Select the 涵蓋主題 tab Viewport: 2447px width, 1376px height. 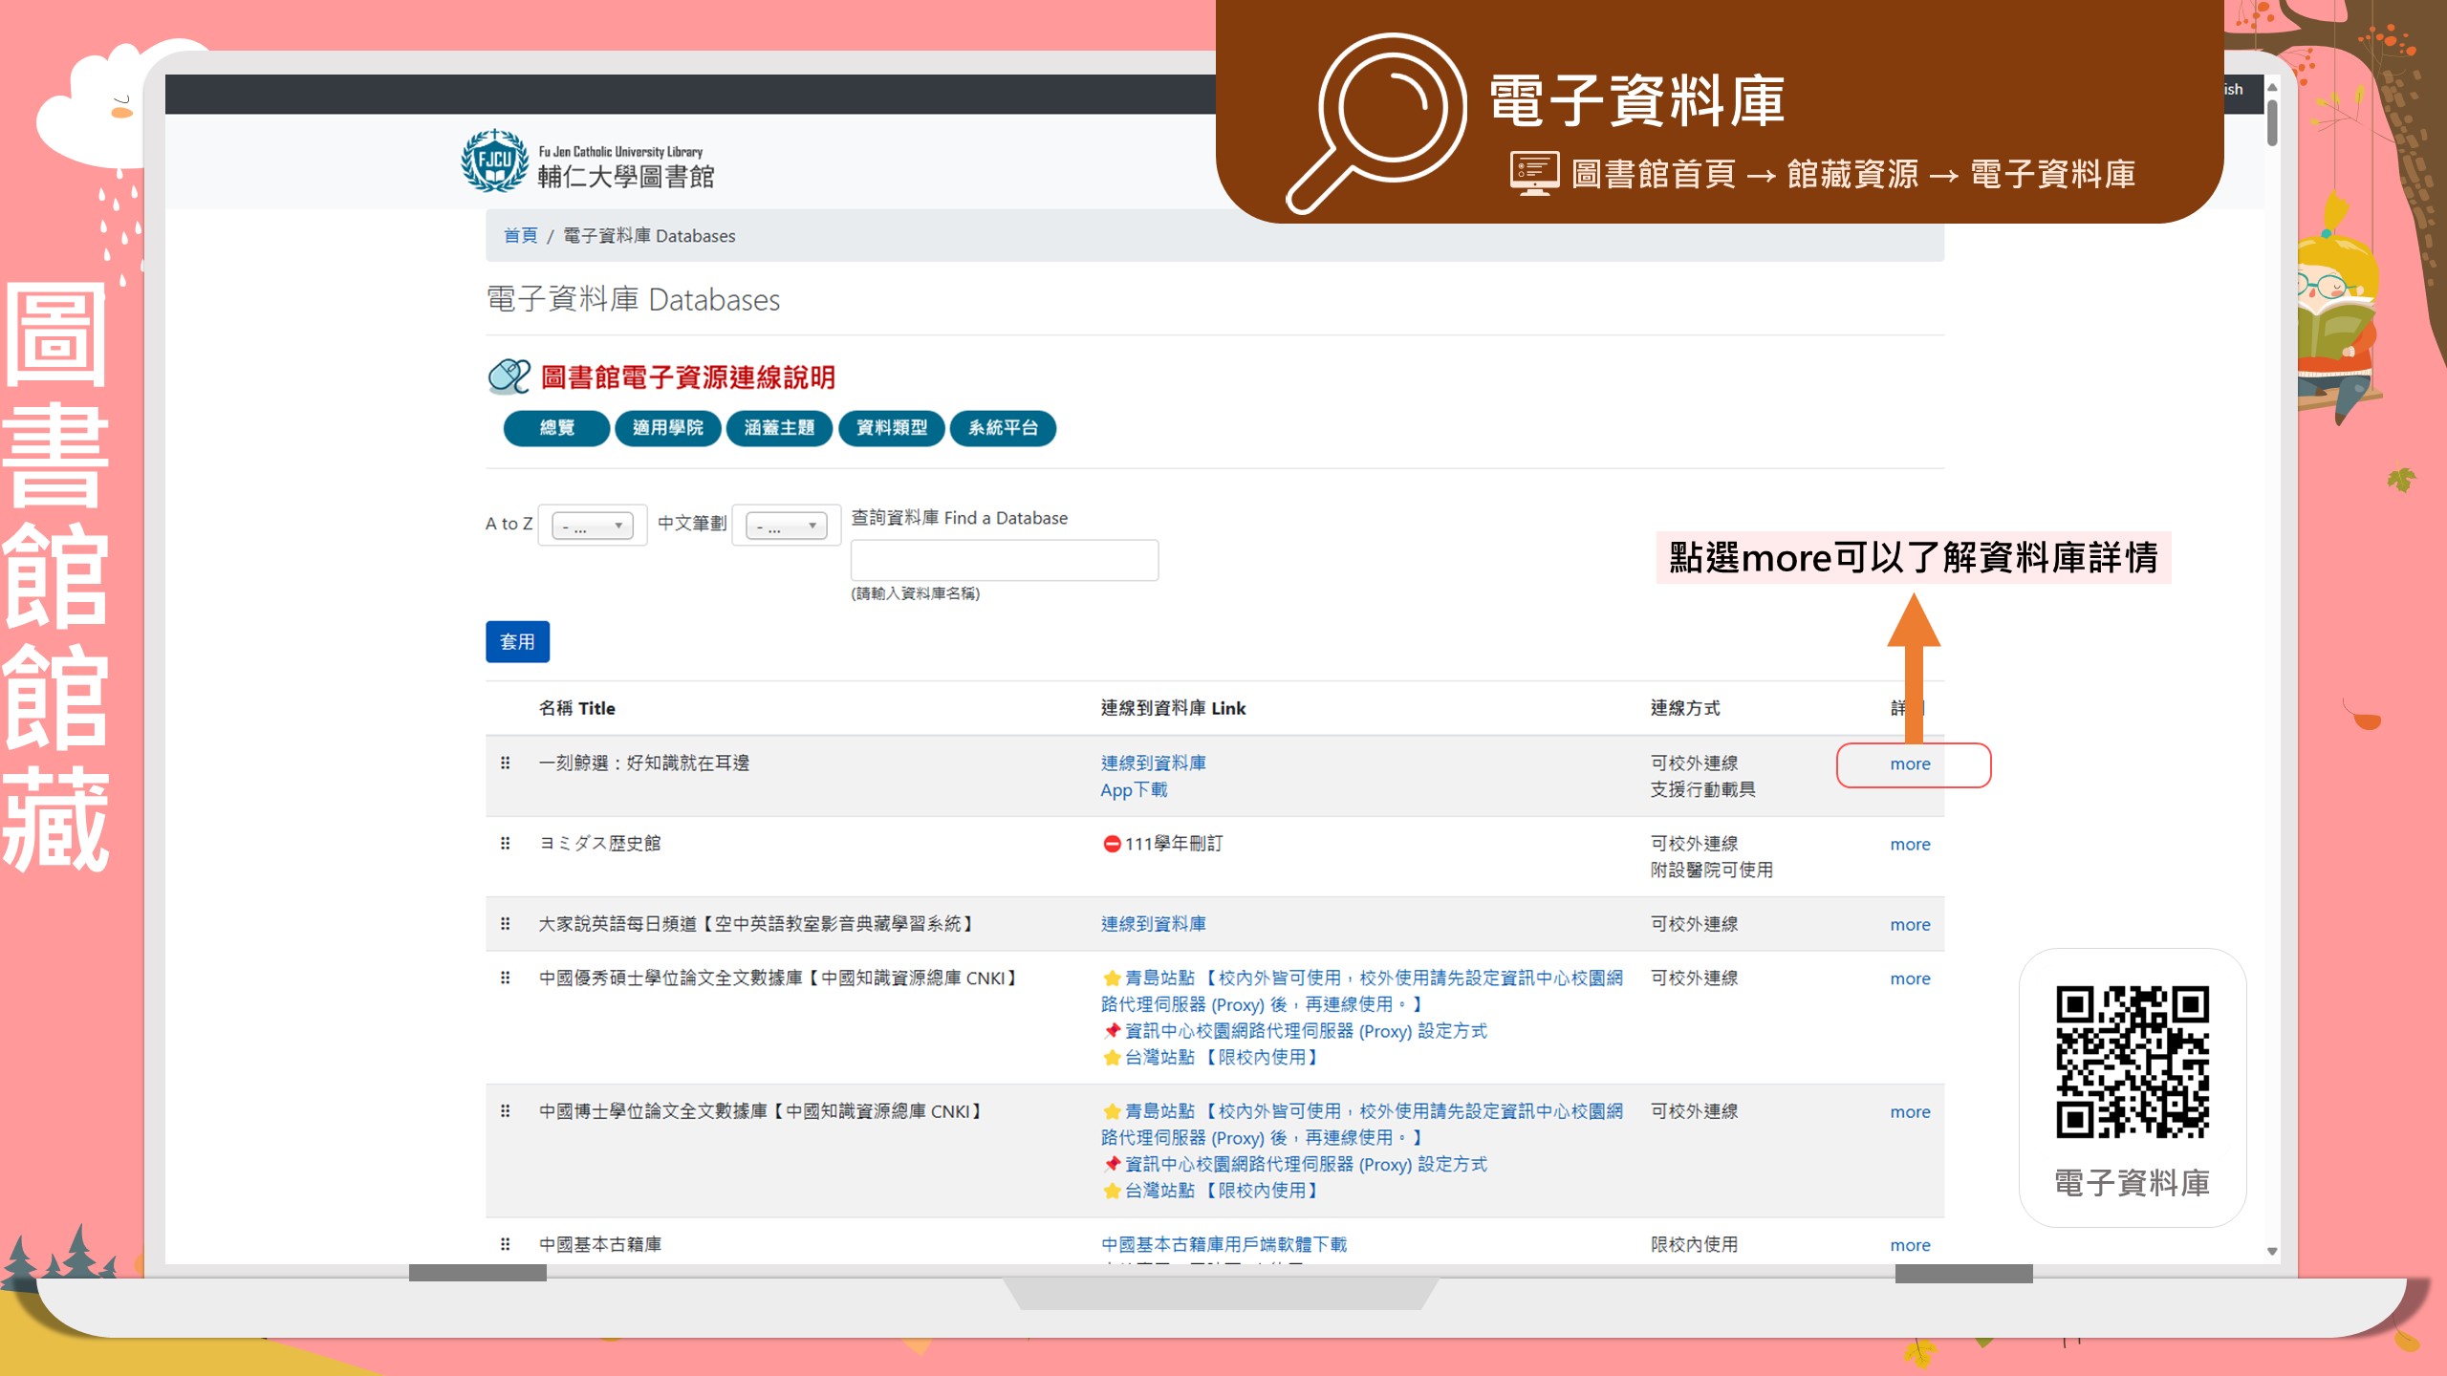[x=779, y=428]
